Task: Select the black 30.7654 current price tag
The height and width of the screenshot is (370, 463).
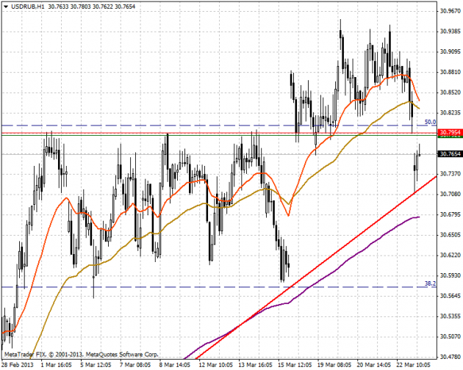Action: tap(449, 154)
